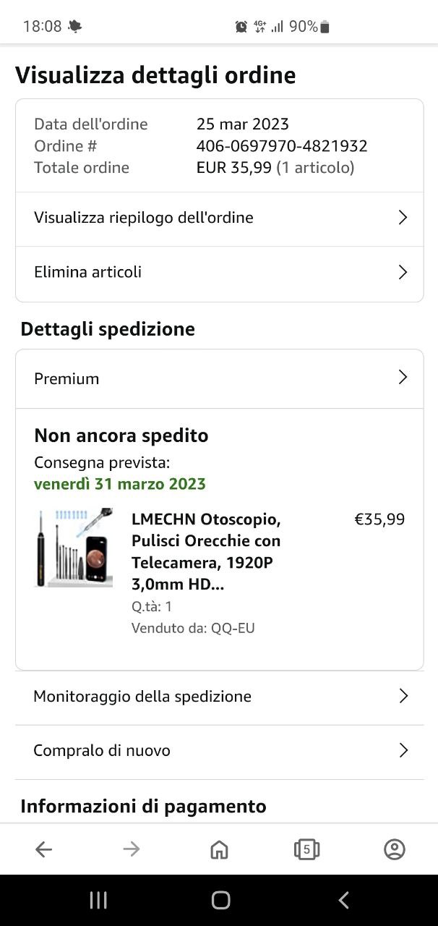This screenshot has width=438, height=926.
Task: Expand chevron beside Elimina articoli
Action: (x=403, y=272)
